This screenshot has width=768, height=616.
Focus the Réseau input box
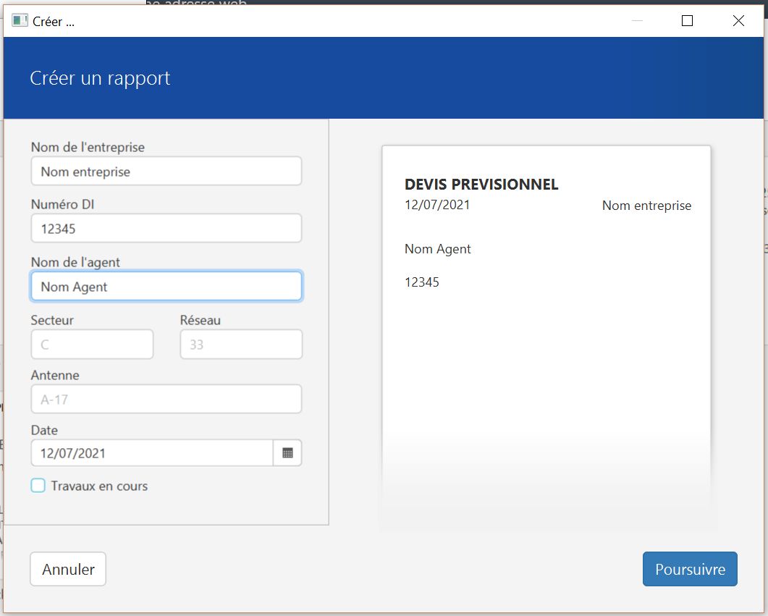241,345
